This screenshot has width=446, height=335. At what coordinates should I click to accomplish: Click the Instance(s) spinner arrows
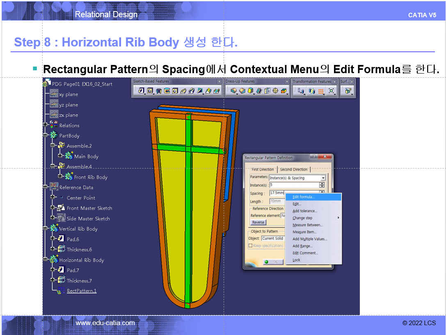(322, 185)
